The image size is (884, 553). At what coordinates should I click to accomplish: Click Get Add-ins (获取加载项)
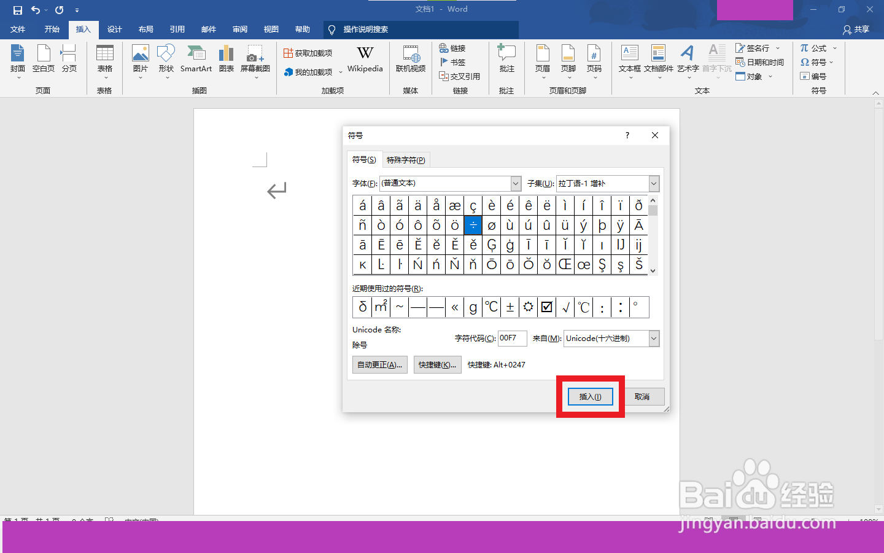[308, 53]
